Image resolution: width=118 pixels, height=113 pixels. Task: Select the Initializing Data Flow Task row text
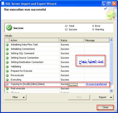click(x=24, y=45)
